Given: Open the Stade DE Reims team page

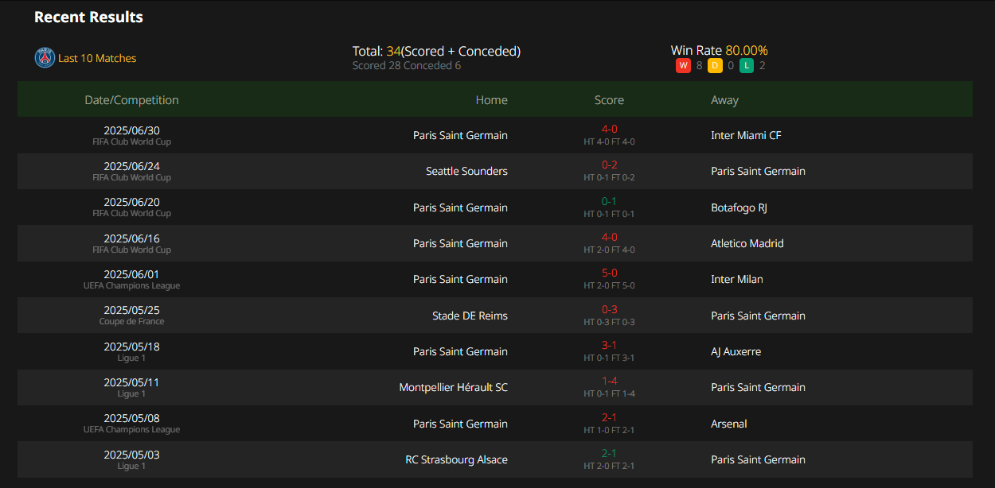Looking at the screenshot, I should 470,316.
